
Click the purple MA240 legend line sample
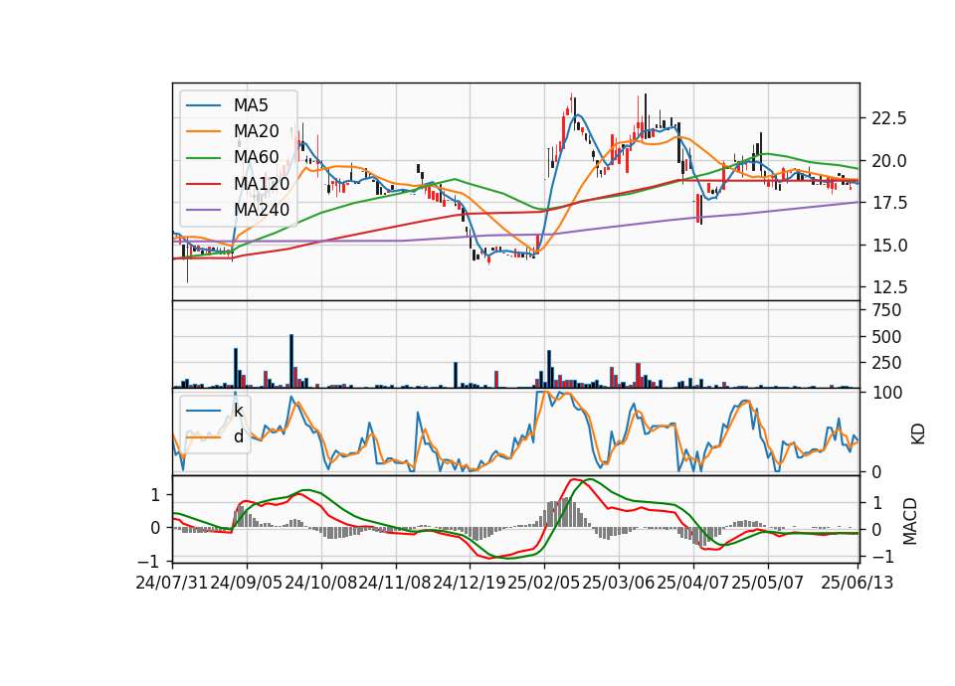tap(203, 211)
